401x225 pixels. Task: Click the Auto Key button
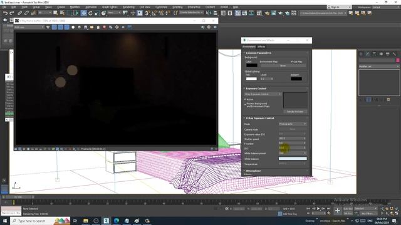[x=348, y=209]
